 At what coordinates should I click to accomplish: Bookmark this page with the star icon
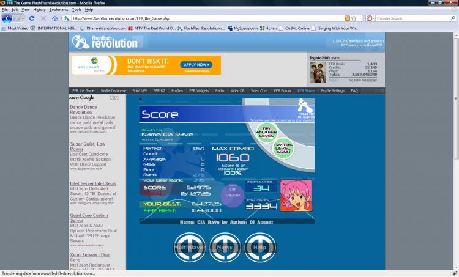pos(354,18)
